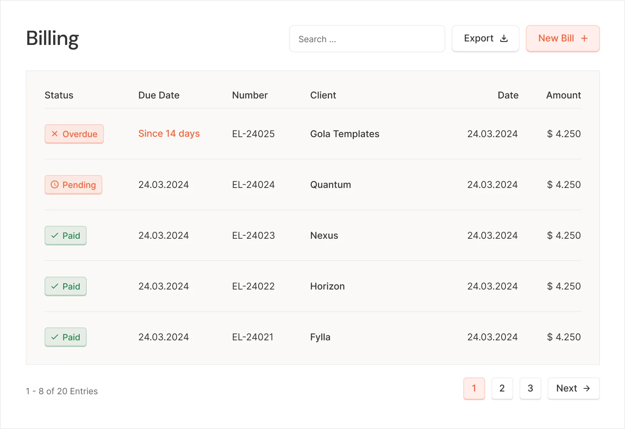Click Paid badge for Horizon

(66, 286)
